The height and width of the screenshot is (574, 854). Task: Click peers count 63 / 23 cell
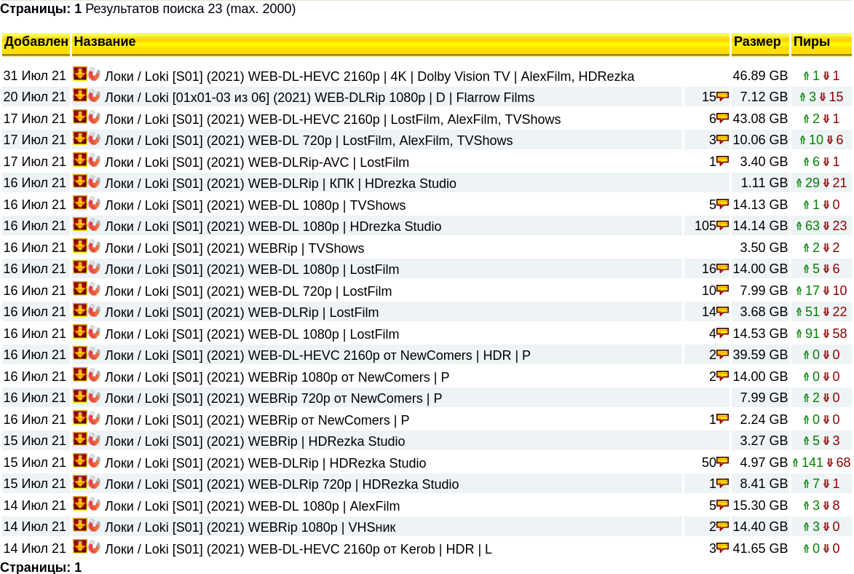[x=821, y=226]
